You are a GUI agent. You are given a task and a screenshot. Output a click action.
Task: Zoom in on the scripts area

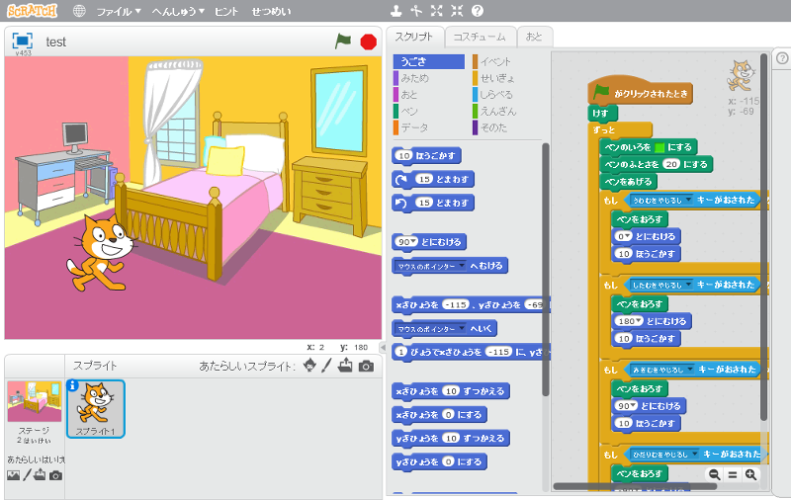coord(750,474)
